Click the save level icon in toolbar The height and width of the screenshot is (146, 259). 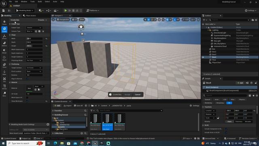(4, 11)
